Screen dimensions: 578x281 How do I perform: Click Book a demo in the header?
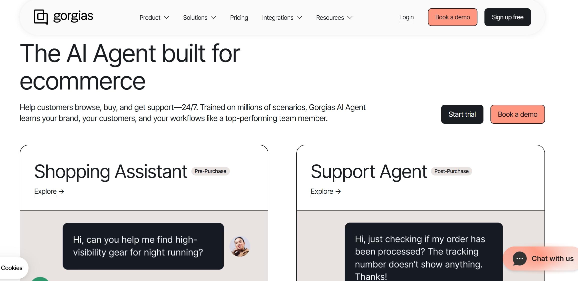[x=452, y=17]
